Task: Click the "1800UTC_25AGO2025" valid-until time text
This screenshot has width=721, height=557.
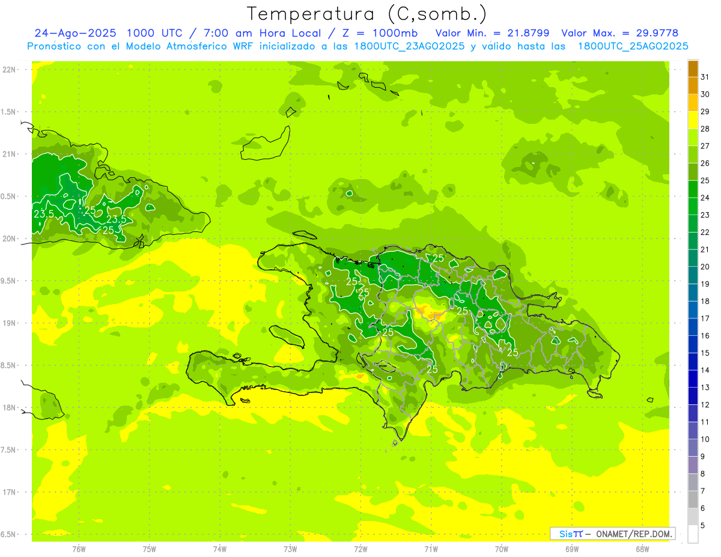Action: pyautogui.click(x=632, y=46)
